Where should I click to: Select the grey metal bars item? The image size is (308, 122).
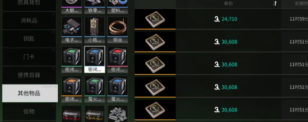point(118,113)
